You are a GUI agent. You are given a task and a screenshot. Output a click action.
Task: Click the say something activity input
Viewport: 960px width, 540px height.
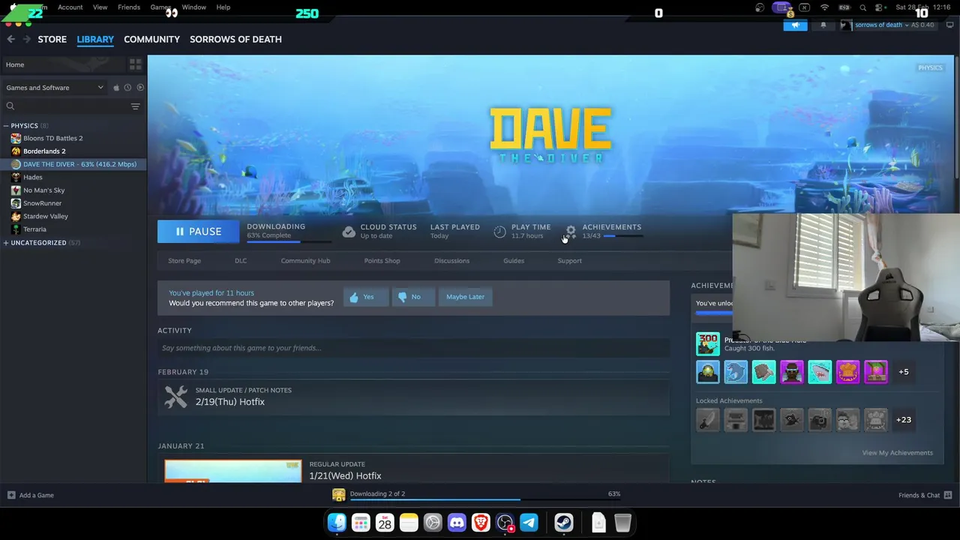click(x=413, y=348)
